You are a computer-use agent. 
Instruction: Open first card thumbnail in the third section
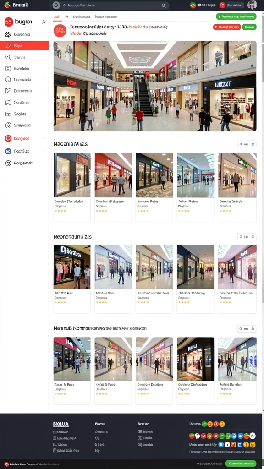72,359
